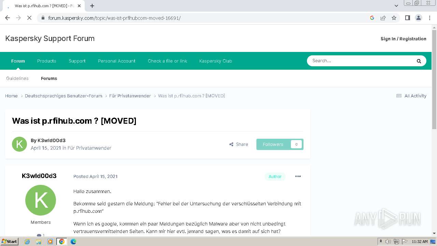Open 'Posted April 15, 2021' permalink
Image resolution: width=437 pixels, height=246 pixels.
[x=96, y=176]
